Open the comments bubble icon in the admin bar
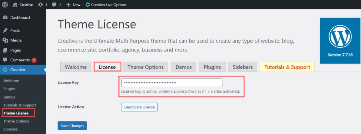This screenshot has height=134, width=361. pyautogui.click(x=54, y=5)
